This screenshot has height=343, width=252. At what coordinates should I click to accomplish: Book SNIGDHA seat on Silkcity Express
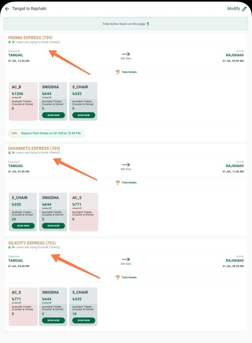(x=54, y=321)
